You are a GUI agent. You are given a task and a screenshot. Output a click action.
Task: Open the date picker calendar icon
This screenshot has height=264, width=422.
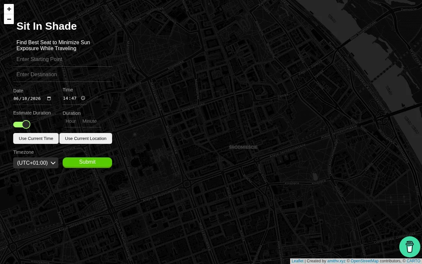coord(49,98)
